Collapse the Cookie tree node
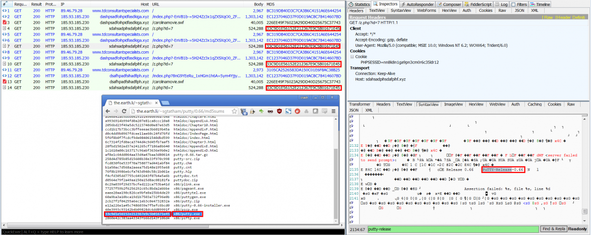 point(352,57)
